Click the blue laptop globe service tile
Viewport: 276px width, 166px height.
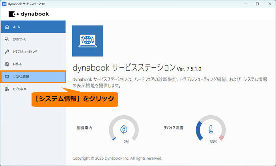click(x=88, y=41)
